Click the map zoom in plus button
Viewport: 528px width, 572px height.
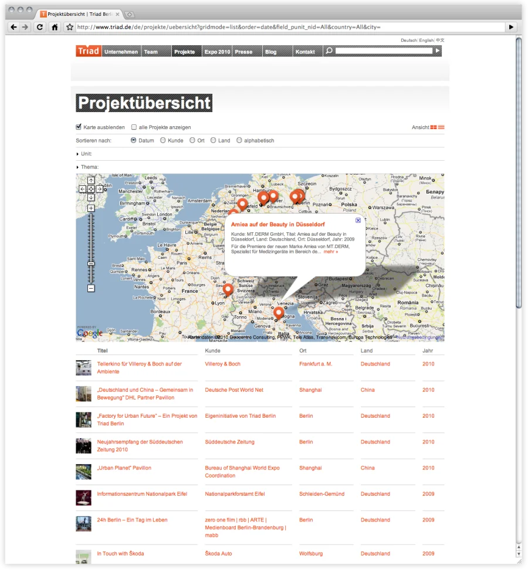coord(91,208)
